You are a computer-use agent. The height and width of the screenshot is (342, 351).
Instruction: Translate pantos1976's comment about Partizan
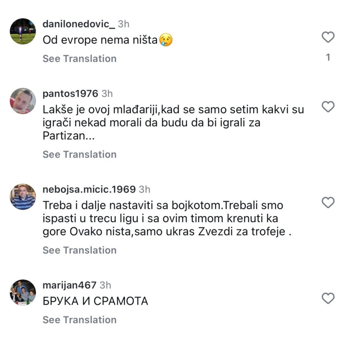80,154
